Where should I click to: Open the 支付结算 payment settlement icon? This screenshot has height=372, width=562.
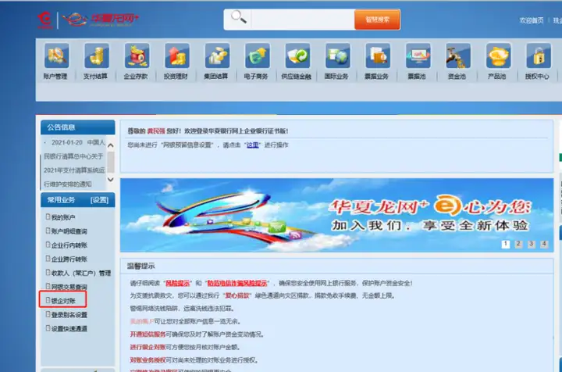pos(97,55)
